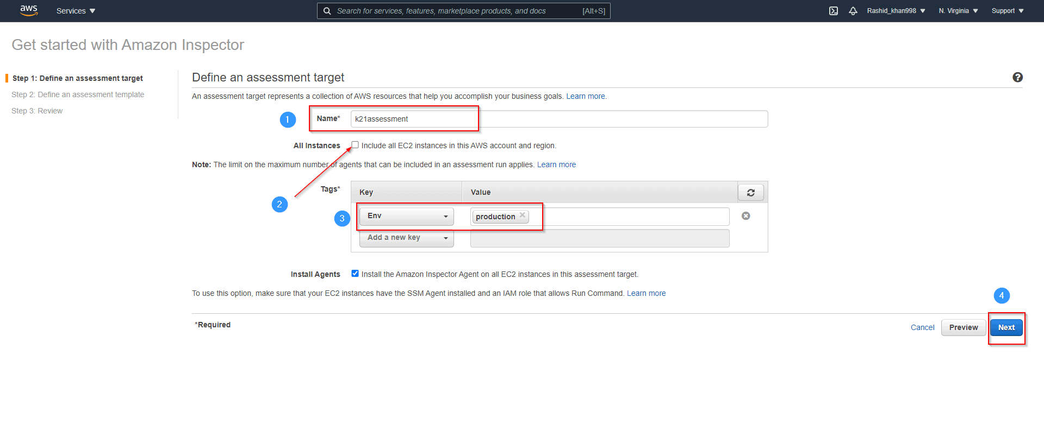
Task: Click the production tag value field
Action: click(600, 217)
